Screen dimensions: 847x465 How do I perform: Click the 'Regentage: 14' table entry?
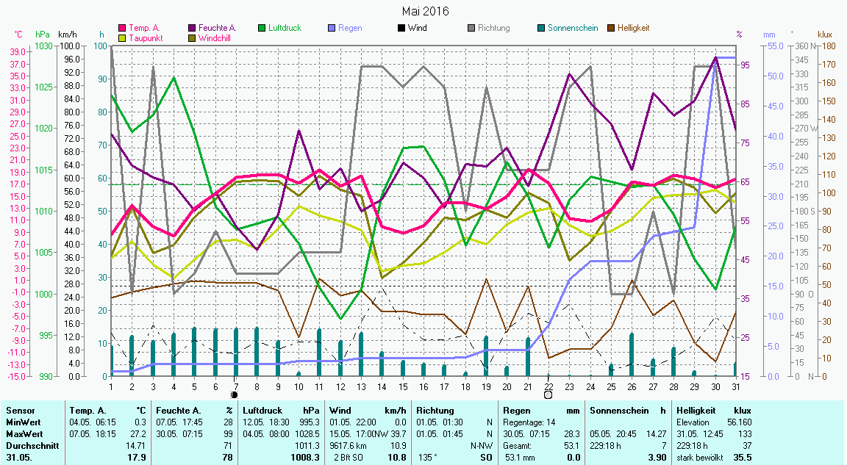[x=528, y=422]
